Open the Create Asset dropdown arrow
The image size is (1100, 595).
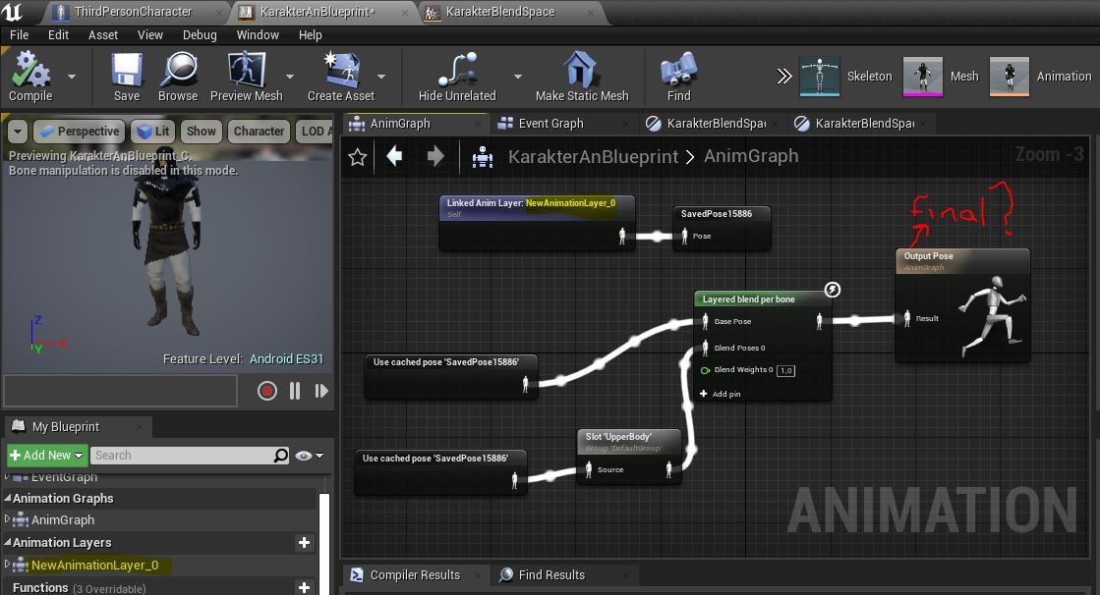point(381,77)
